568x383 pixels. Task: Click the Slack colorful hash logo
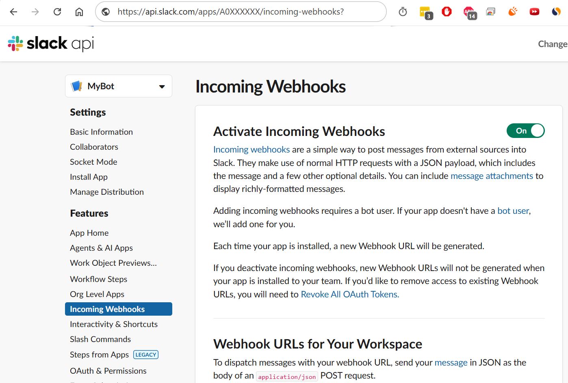pos(15,43)
